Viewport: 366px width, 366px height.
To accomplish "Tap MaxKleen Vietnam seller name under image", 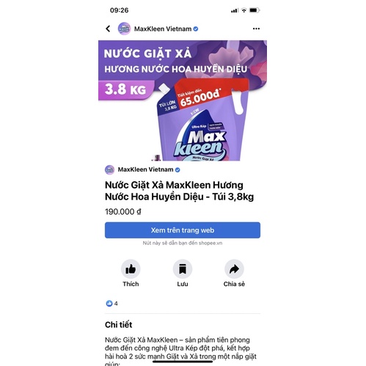I will tap(145, 169).
